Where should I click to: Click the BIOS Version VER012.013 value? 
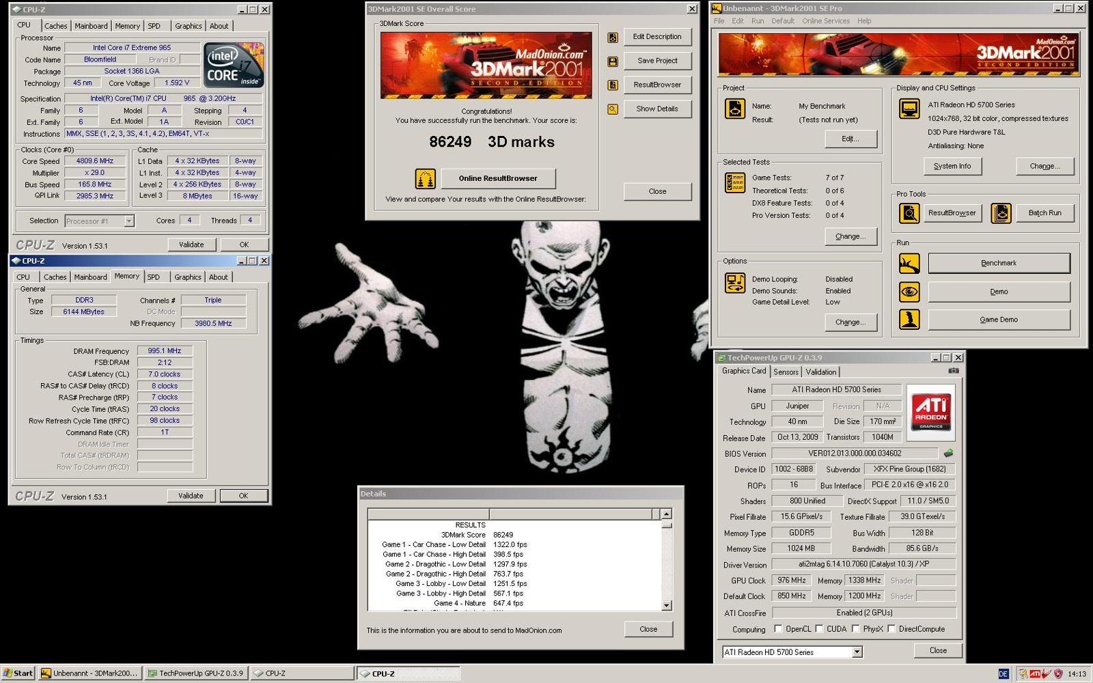855,454
